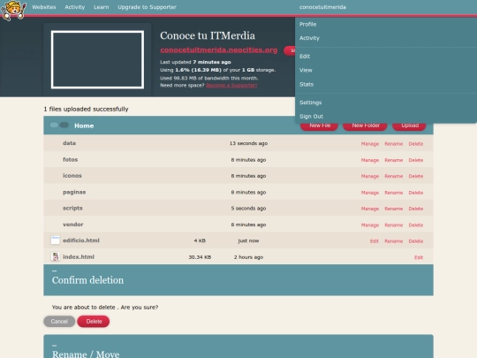This screenshot has height=358, width=477.
Task: Open edificio.html file icon
Action: tap(55, 240)
